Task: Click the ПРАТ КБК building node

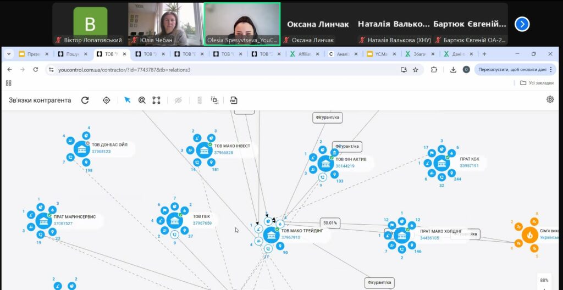Action: 441,163
